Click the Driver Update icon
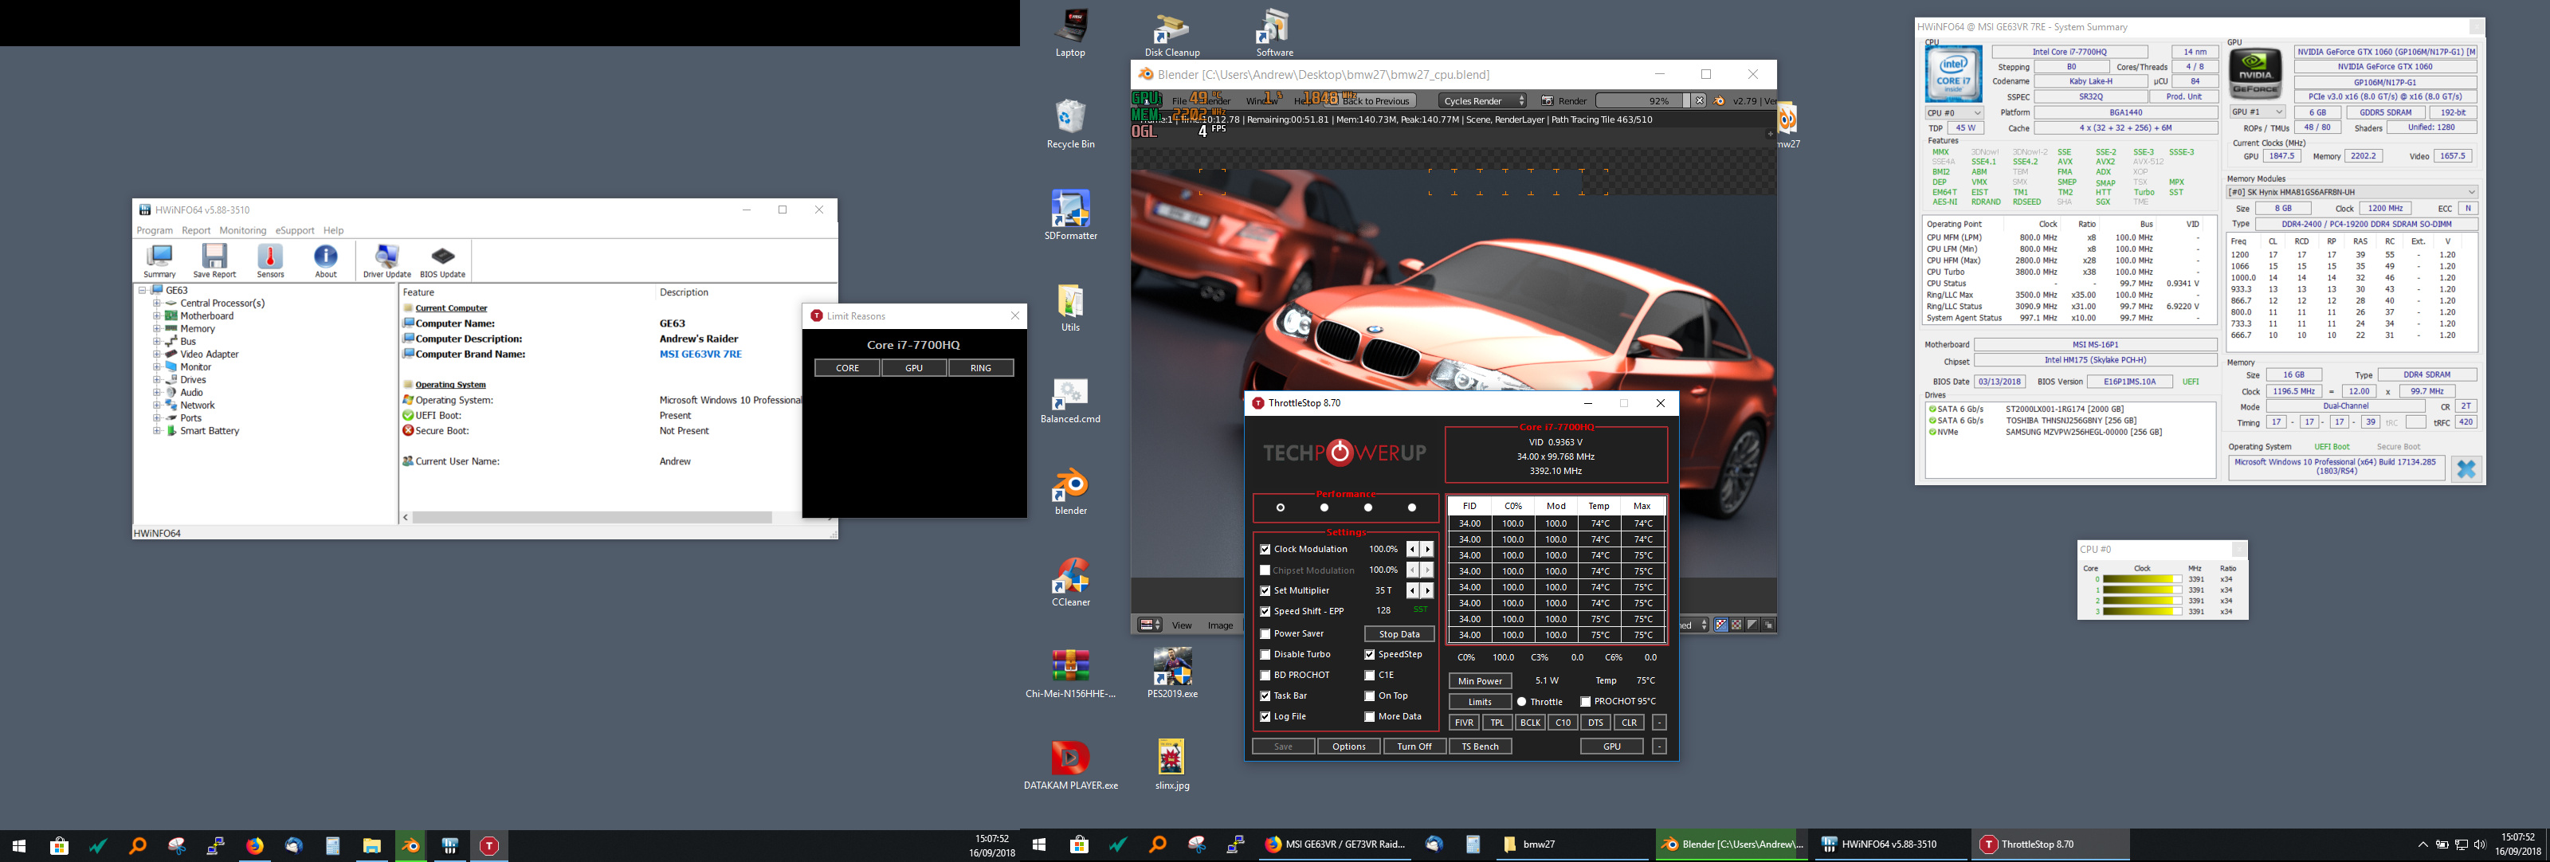This screenshot has height=862, width=2550. (x=387, y=261)
